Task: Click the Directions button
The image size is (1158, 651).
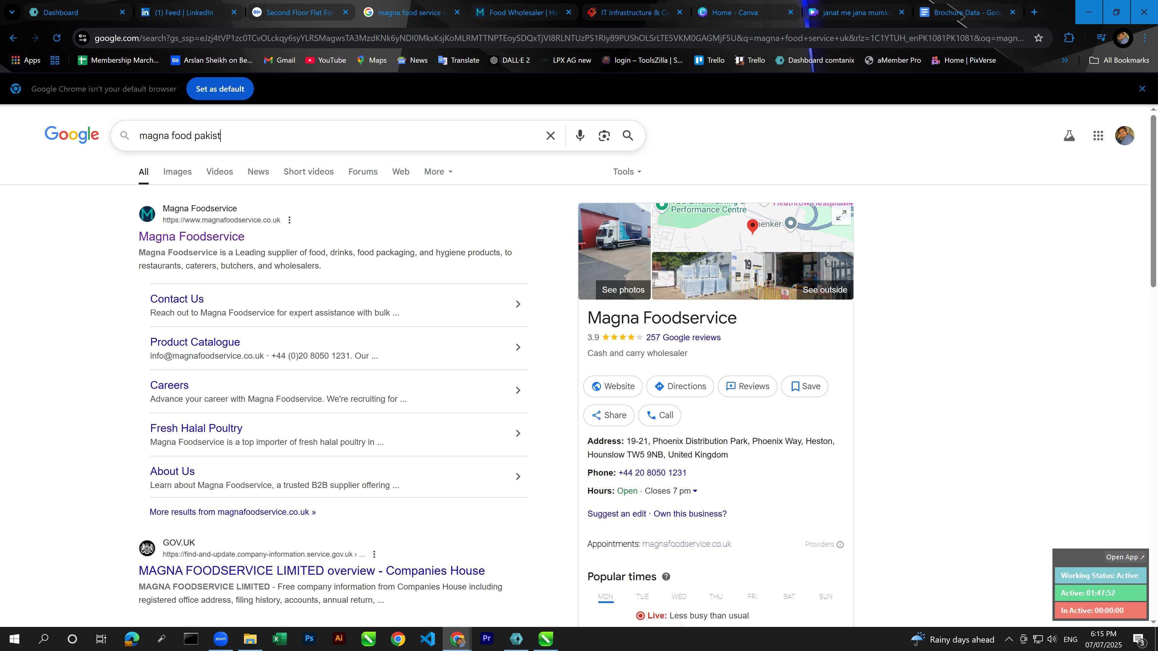Action: point(680,386)
